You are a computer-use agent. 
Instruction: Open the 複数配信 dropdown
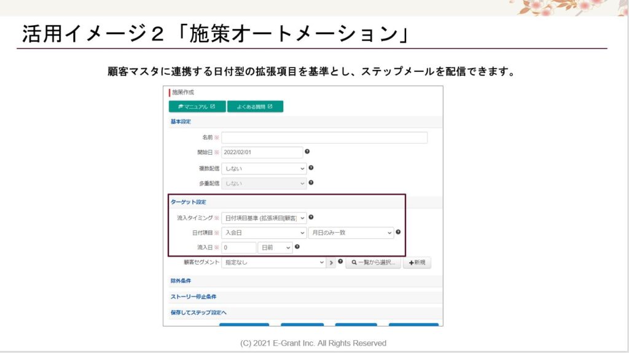pos(264,168)
